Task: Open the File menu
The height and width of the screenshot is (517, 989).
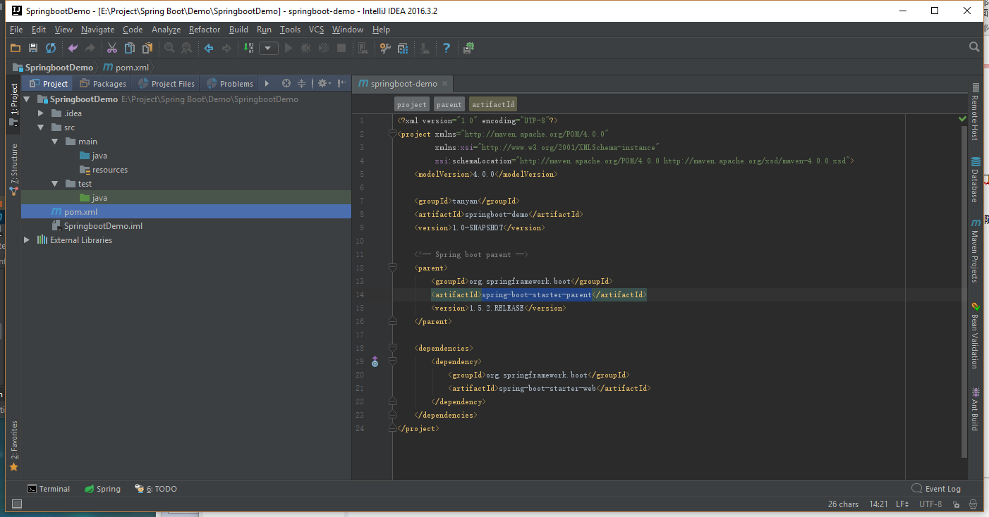Action: click(x=16, y=30)
